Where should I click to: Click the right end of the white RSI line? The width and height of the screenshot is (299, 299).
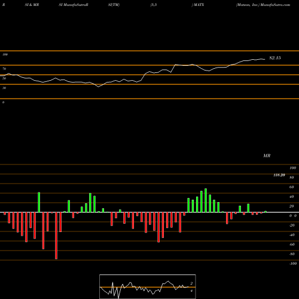265,59
